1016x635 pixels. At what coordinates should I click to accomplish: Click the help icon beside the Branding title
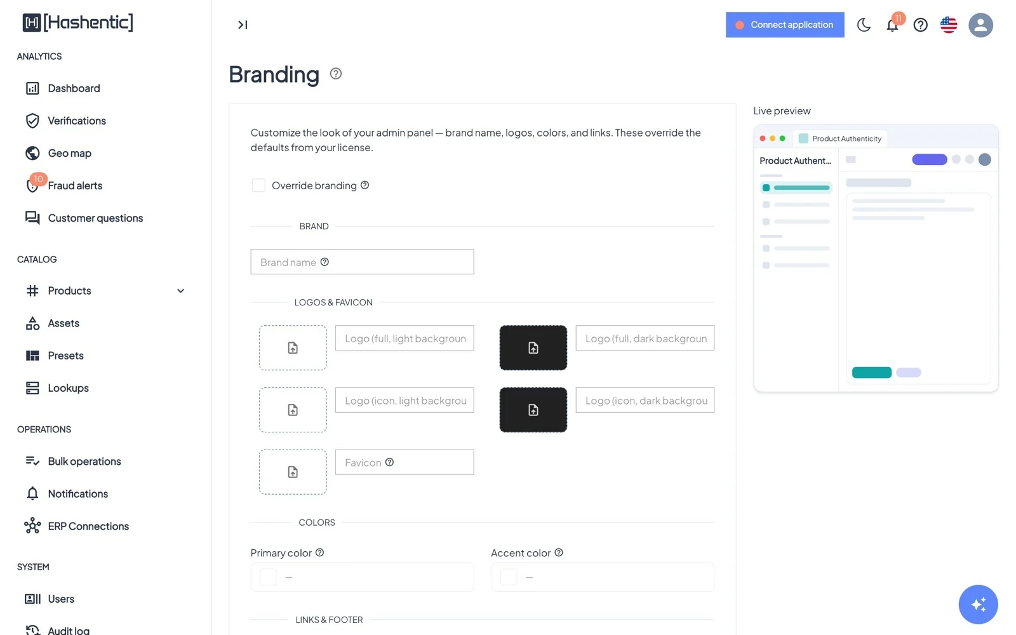[x=336, y=74]
